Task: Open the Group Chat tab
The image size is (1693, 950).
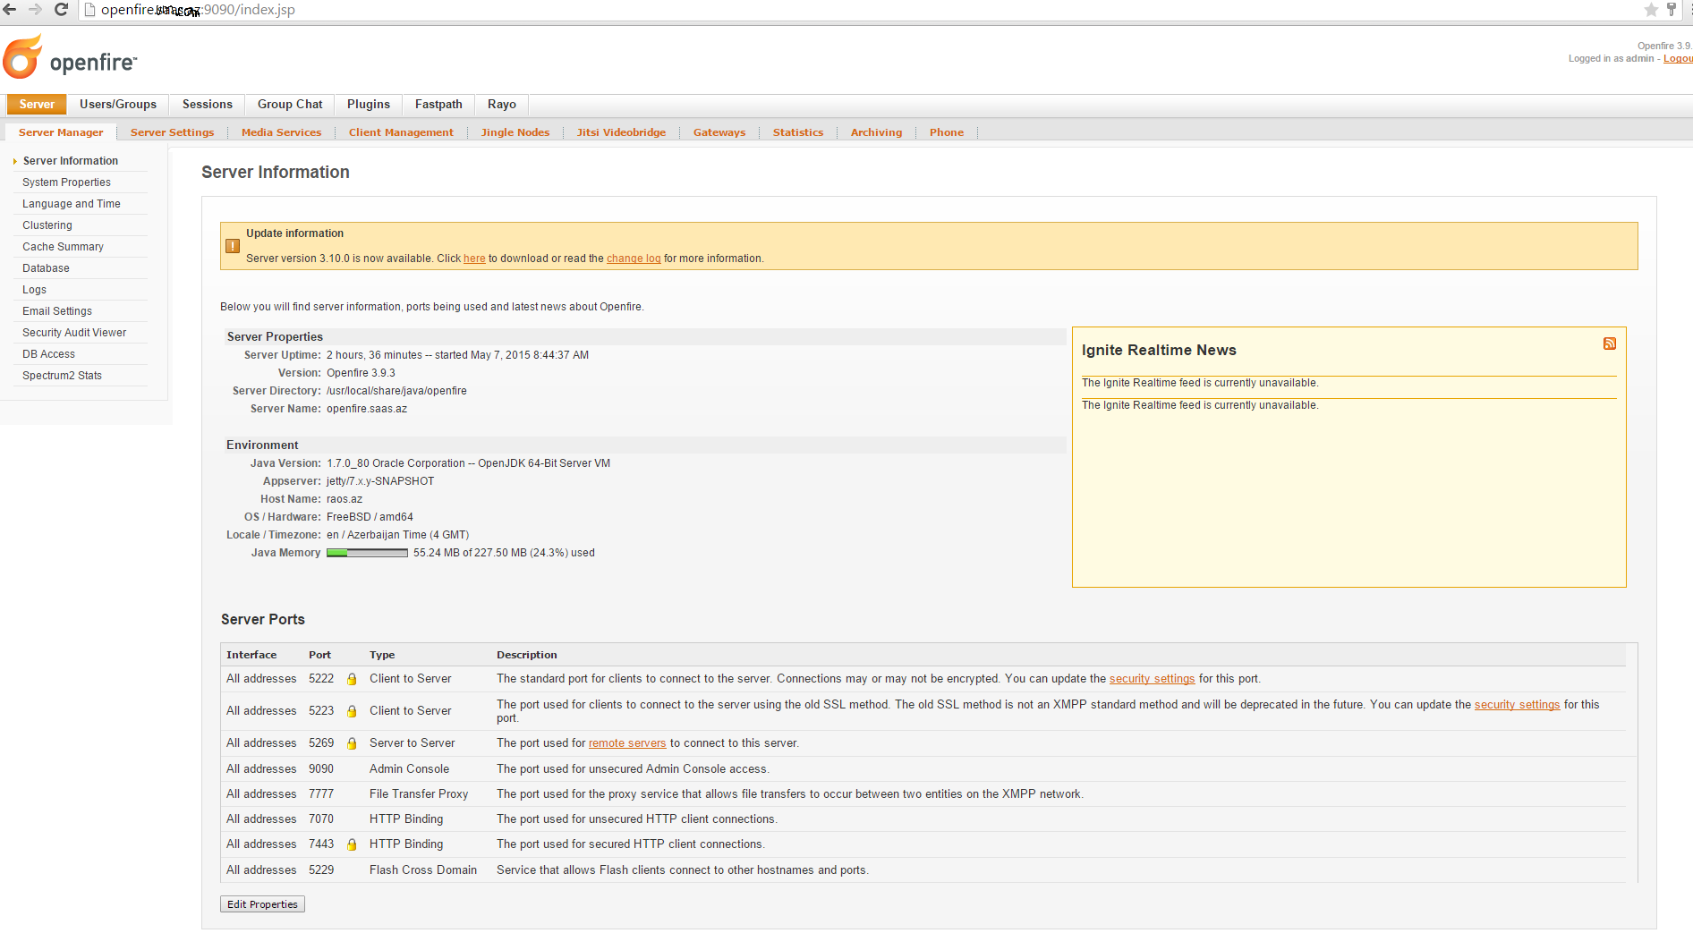Action: pos(290,105)
